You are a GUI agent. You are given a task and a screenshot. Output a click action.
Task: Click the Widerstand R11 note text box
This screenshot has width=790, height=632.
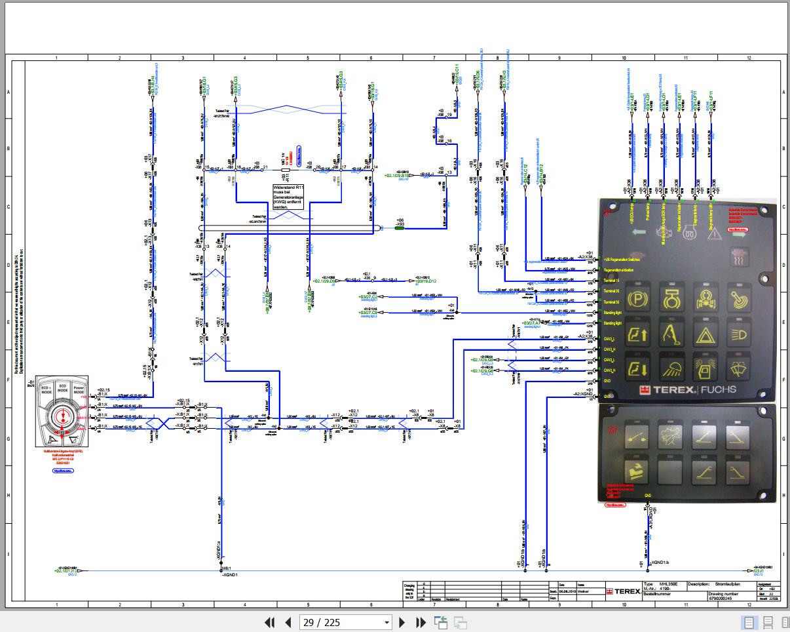click(x=289, y=197)
